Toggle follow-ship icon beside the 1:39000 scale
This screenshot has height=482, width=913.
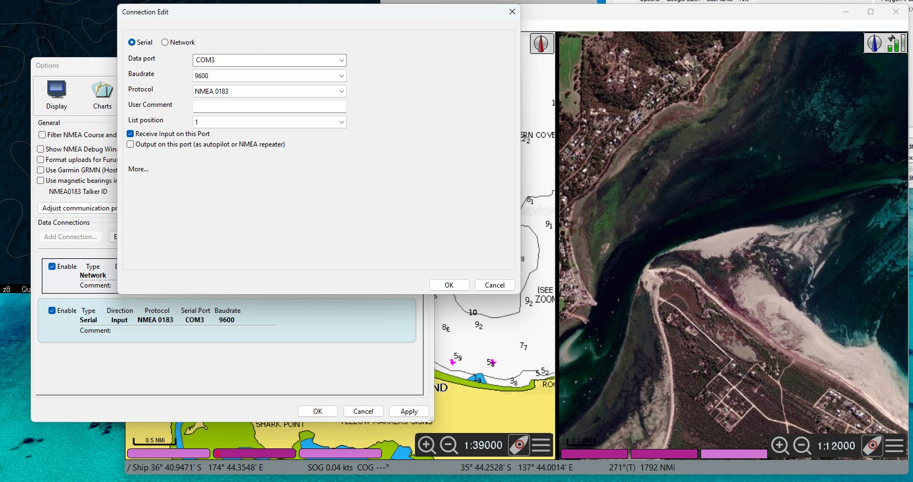pyautogui.click(x=518, y=445)
